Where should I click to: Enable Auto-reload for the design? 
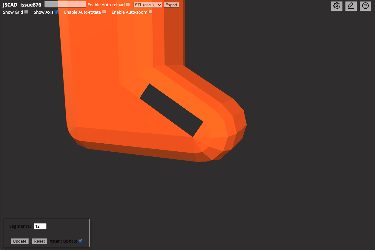(128, 4)
